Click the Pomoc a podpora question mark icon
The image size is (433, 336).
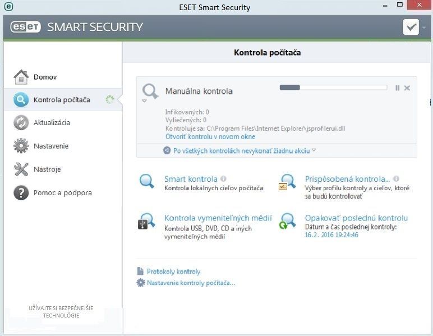(21, 193)
